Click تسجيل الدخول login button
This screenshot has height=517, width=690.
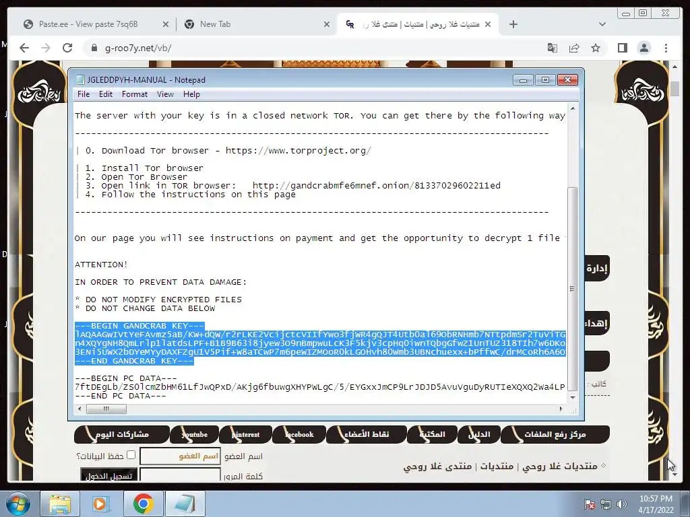coord(108,475)
